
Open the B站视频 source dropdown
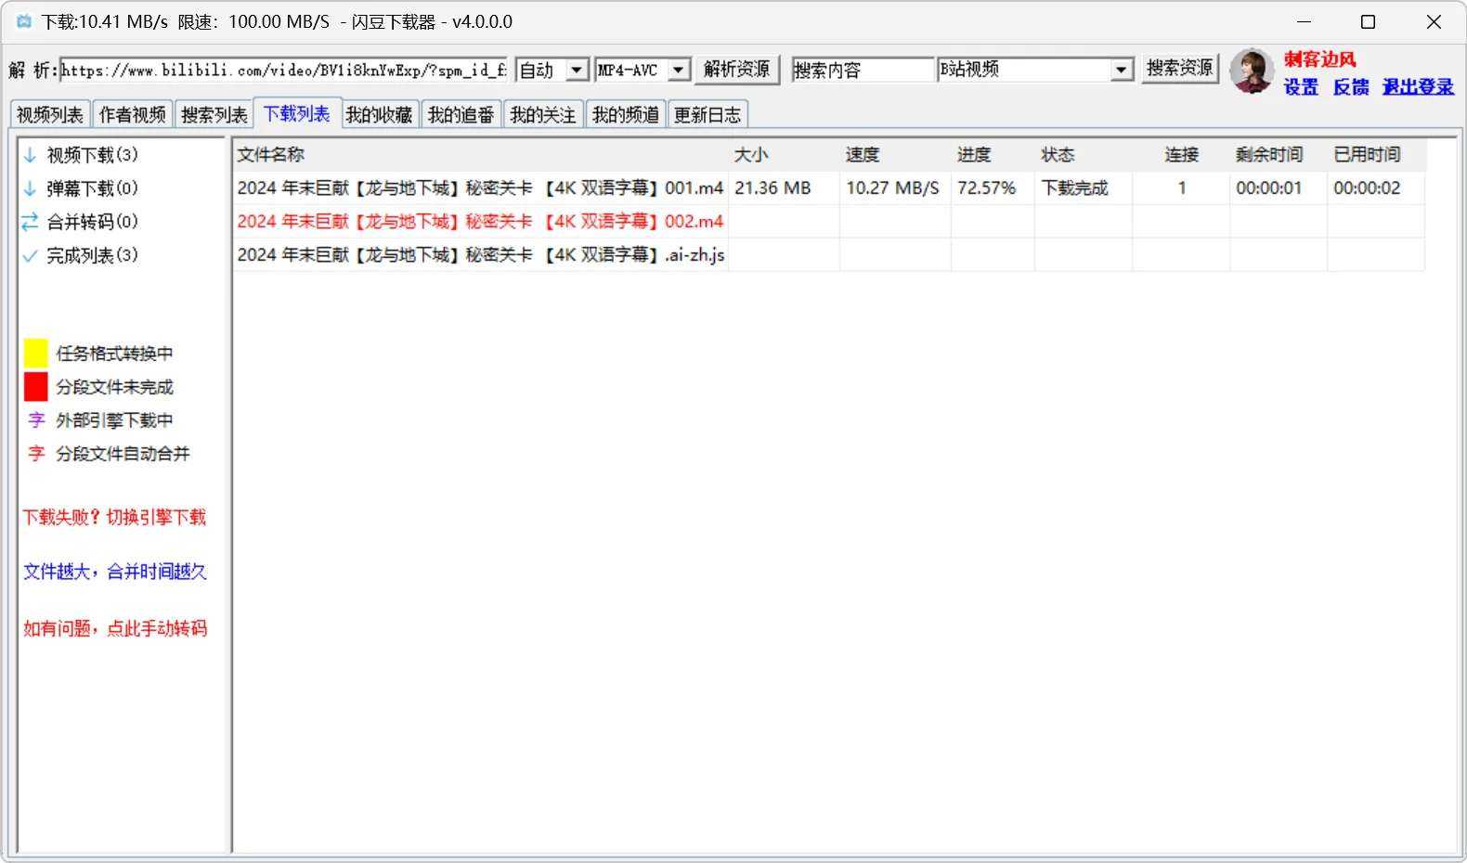[x=1122, y=70]
